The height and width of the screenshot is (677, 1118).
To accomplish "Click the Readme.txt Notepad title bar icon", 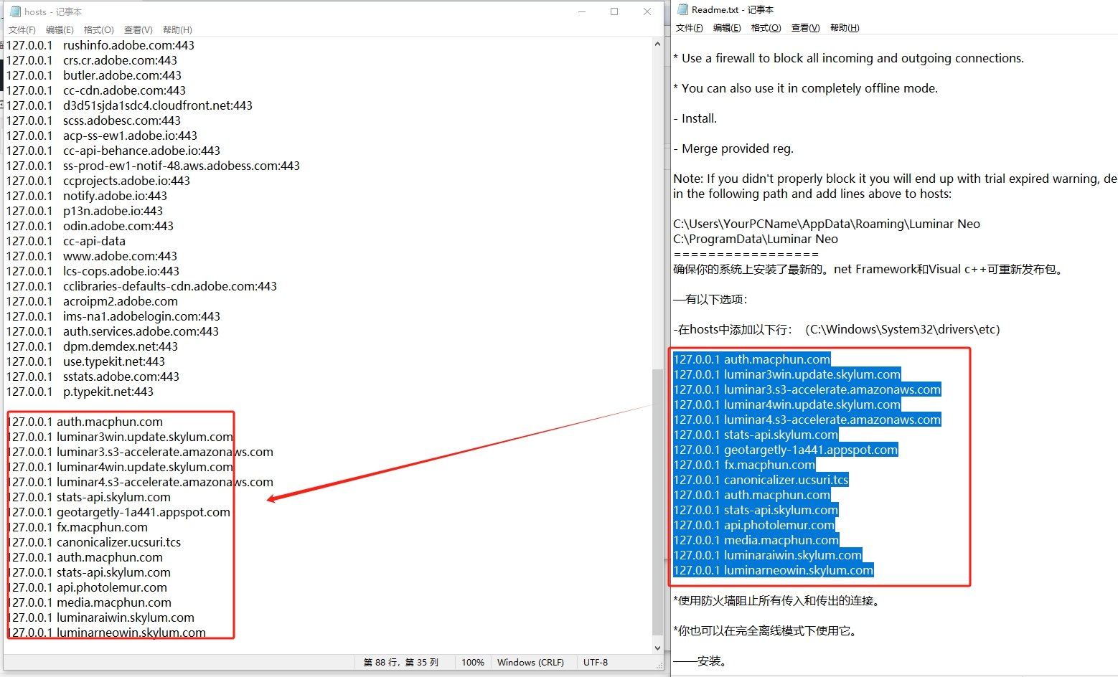I will (682, 9).
